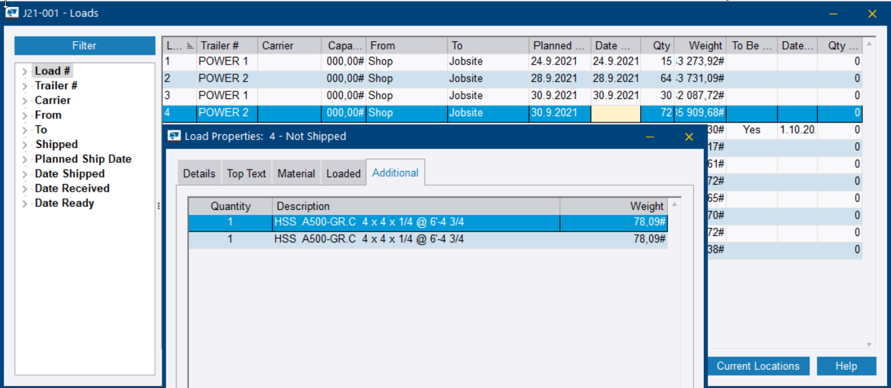The width and height of the screenshot is (891, 388).
Task: Click the Date Received tree label
Action: (x=72, y=188)
